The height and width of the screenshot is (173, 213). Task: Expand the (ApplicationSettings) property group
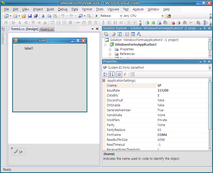[104, 80]
